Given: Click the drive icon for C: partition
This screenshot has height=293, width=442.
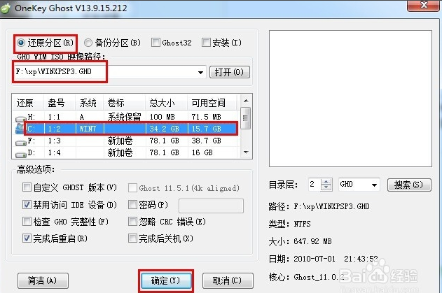Looking at the screenshot, I should click(20, 129).
